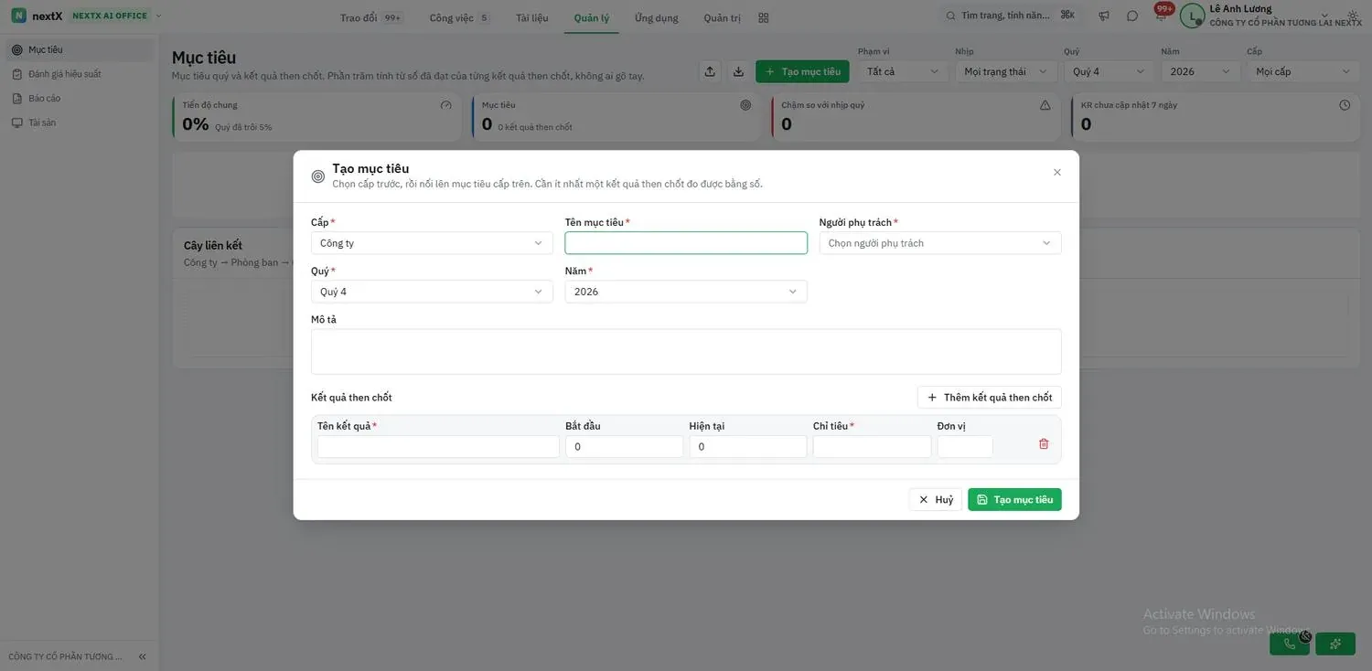Click the Huỷ button
The height and width of the screenshot is (671, 1372).
(x=935, y=499)
